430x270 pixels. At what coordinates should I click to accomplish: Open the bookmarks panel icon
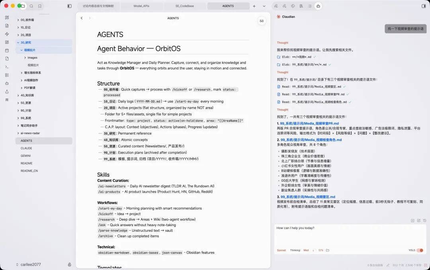tap(40, 6)
